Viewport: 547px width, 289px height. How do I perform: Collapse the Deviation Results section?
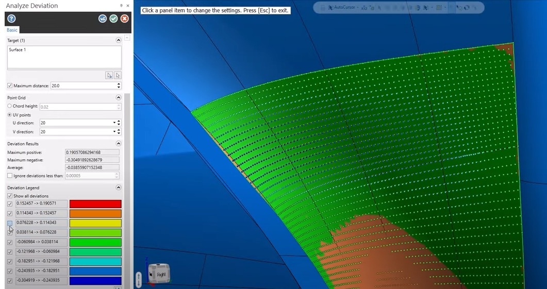(118, 144)
